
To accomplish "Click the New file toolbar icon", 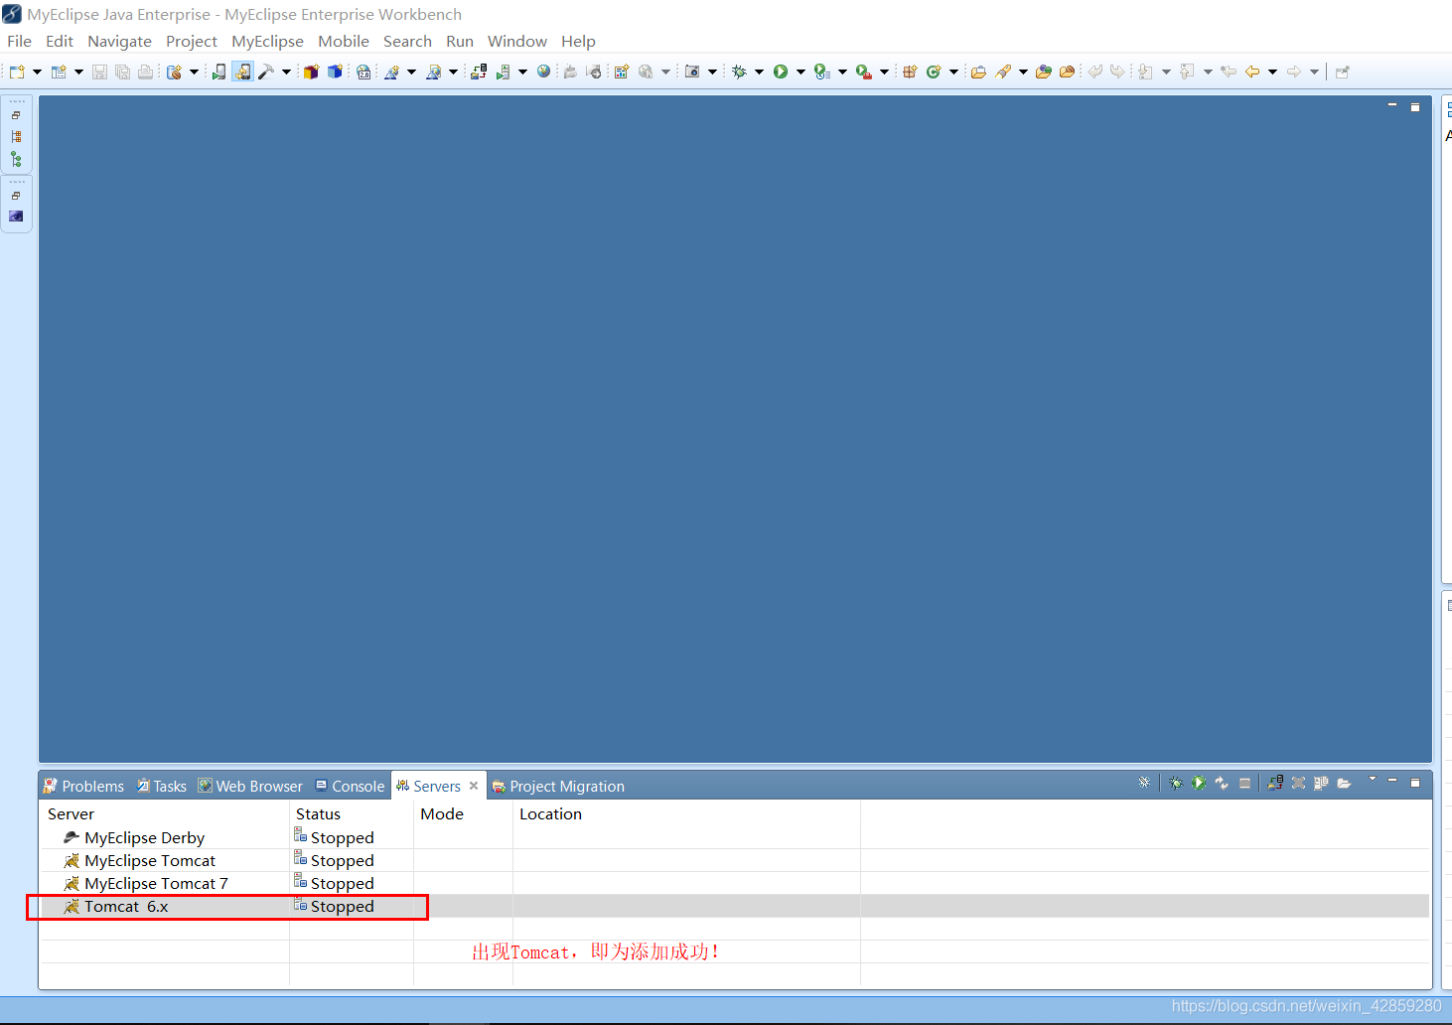I will coord(17,72).
